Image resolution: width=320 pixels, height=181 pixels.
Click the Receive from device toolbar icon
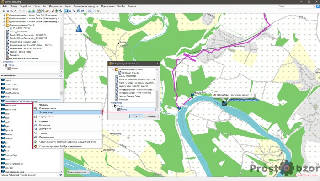[34, 11]
